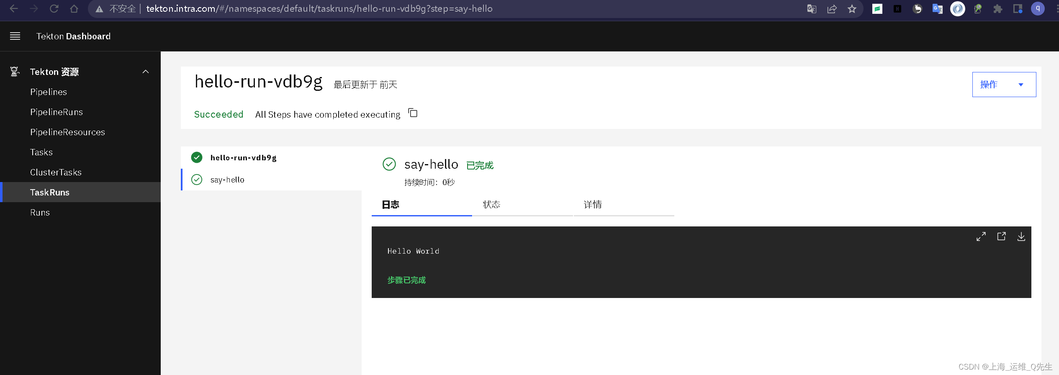Open the black square extension icon
1059x375 pixels.
click(x=897, y=9)
